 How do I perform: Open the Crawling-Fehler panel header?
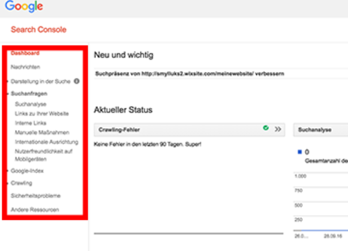tap(190, 129)
